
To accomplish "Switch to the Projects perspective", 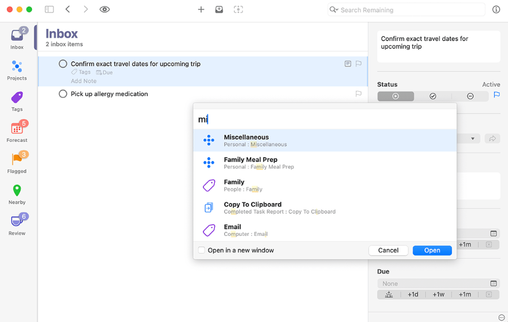I will pyautogui.click(x=17, y=70).
